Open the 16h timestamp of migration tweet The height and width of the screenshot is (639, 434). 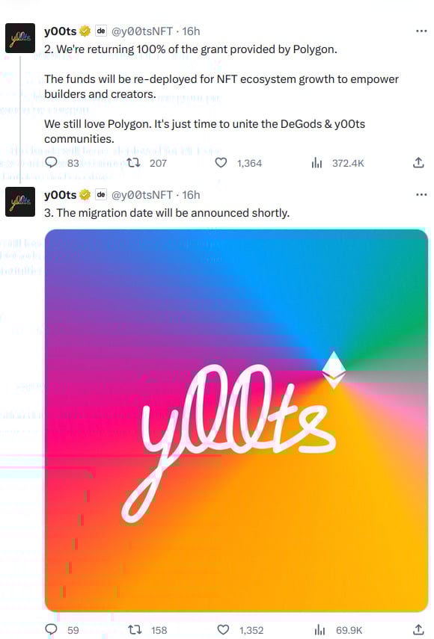(191, 195)
